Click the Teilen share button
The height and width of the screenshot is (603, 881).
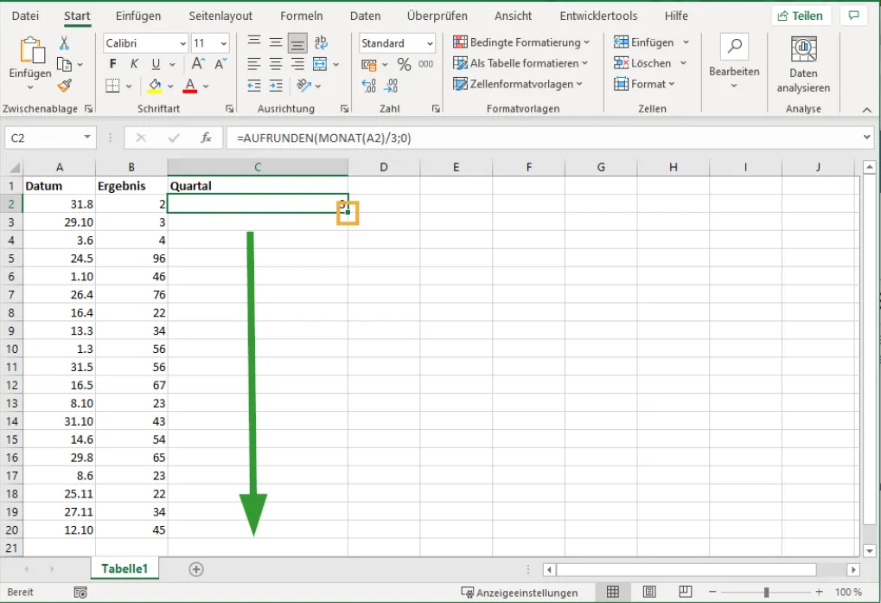pyautogui.click(x=801, y=16)
